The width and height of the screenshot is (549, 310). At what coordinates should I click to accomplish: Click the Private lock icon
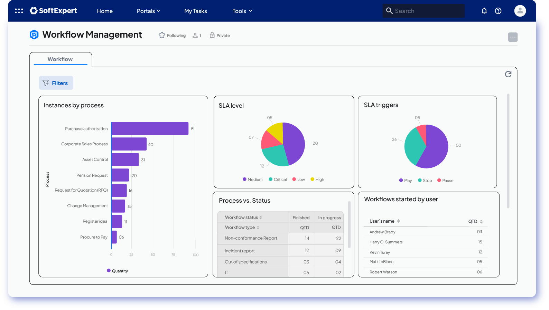point(212,35)
